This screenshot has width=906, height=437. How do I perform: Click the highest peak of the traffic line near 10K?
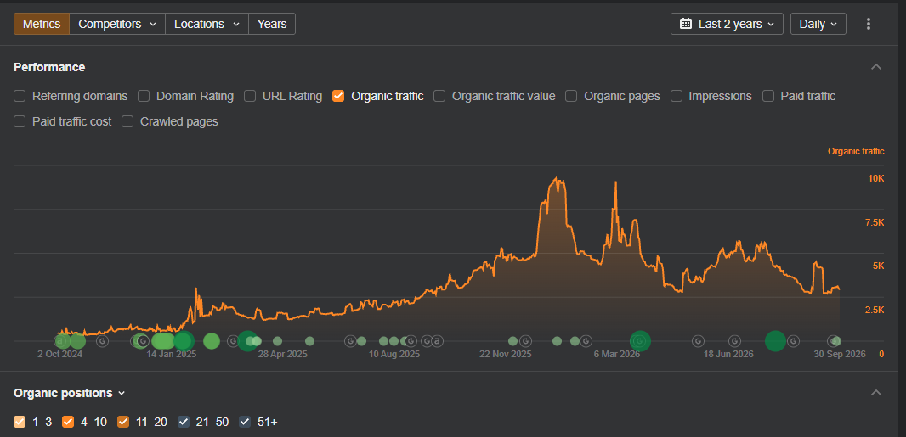point(557,178)
